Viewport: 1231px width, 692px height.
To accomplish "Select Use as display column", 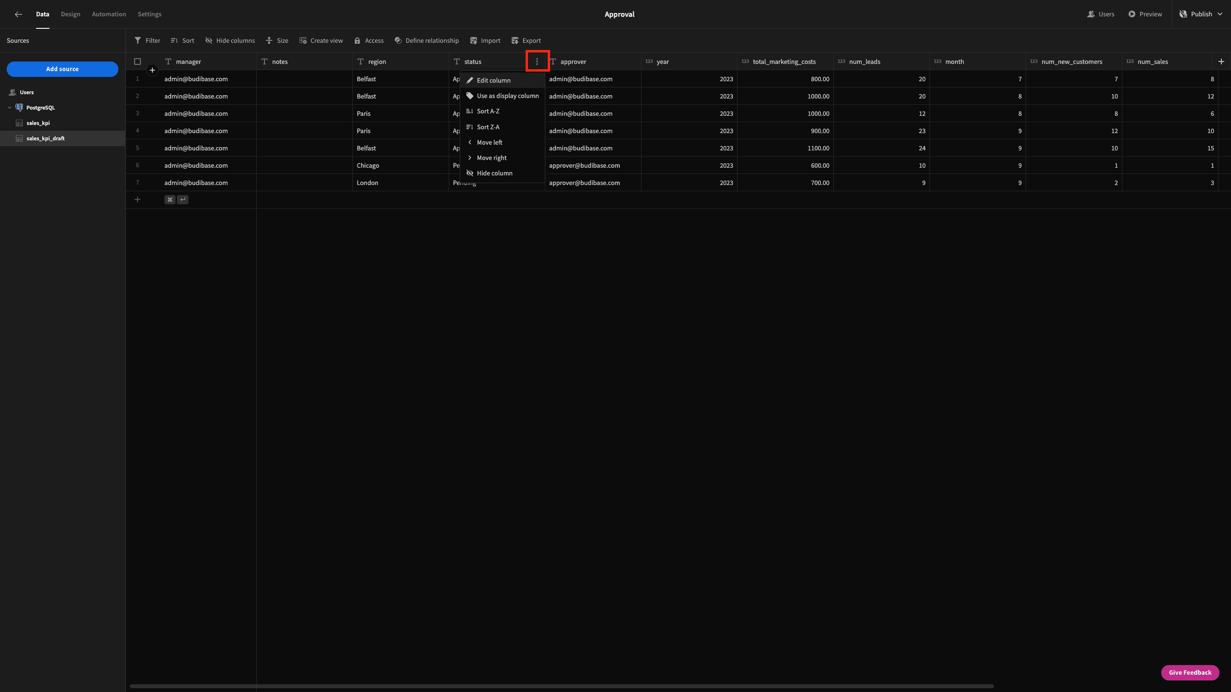I will [502, 96].
